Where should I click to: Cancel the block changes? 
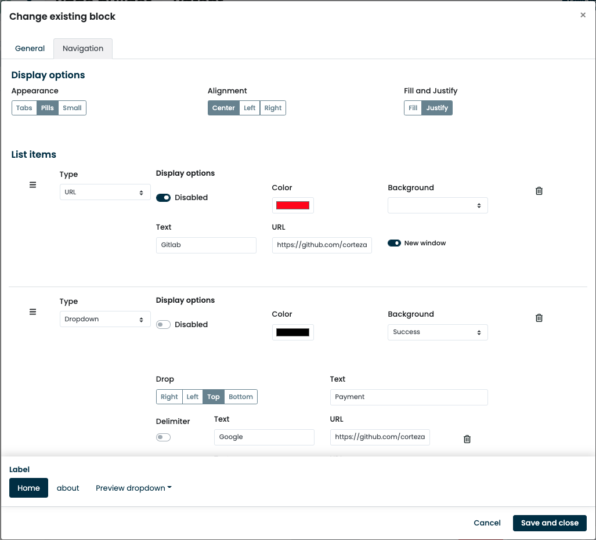pyautogui.click(x=487, y=523)
